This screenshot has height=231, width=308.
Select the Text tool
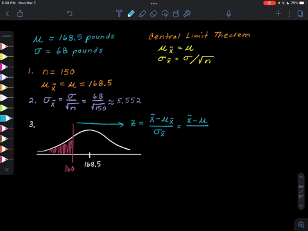click(119, 13)
